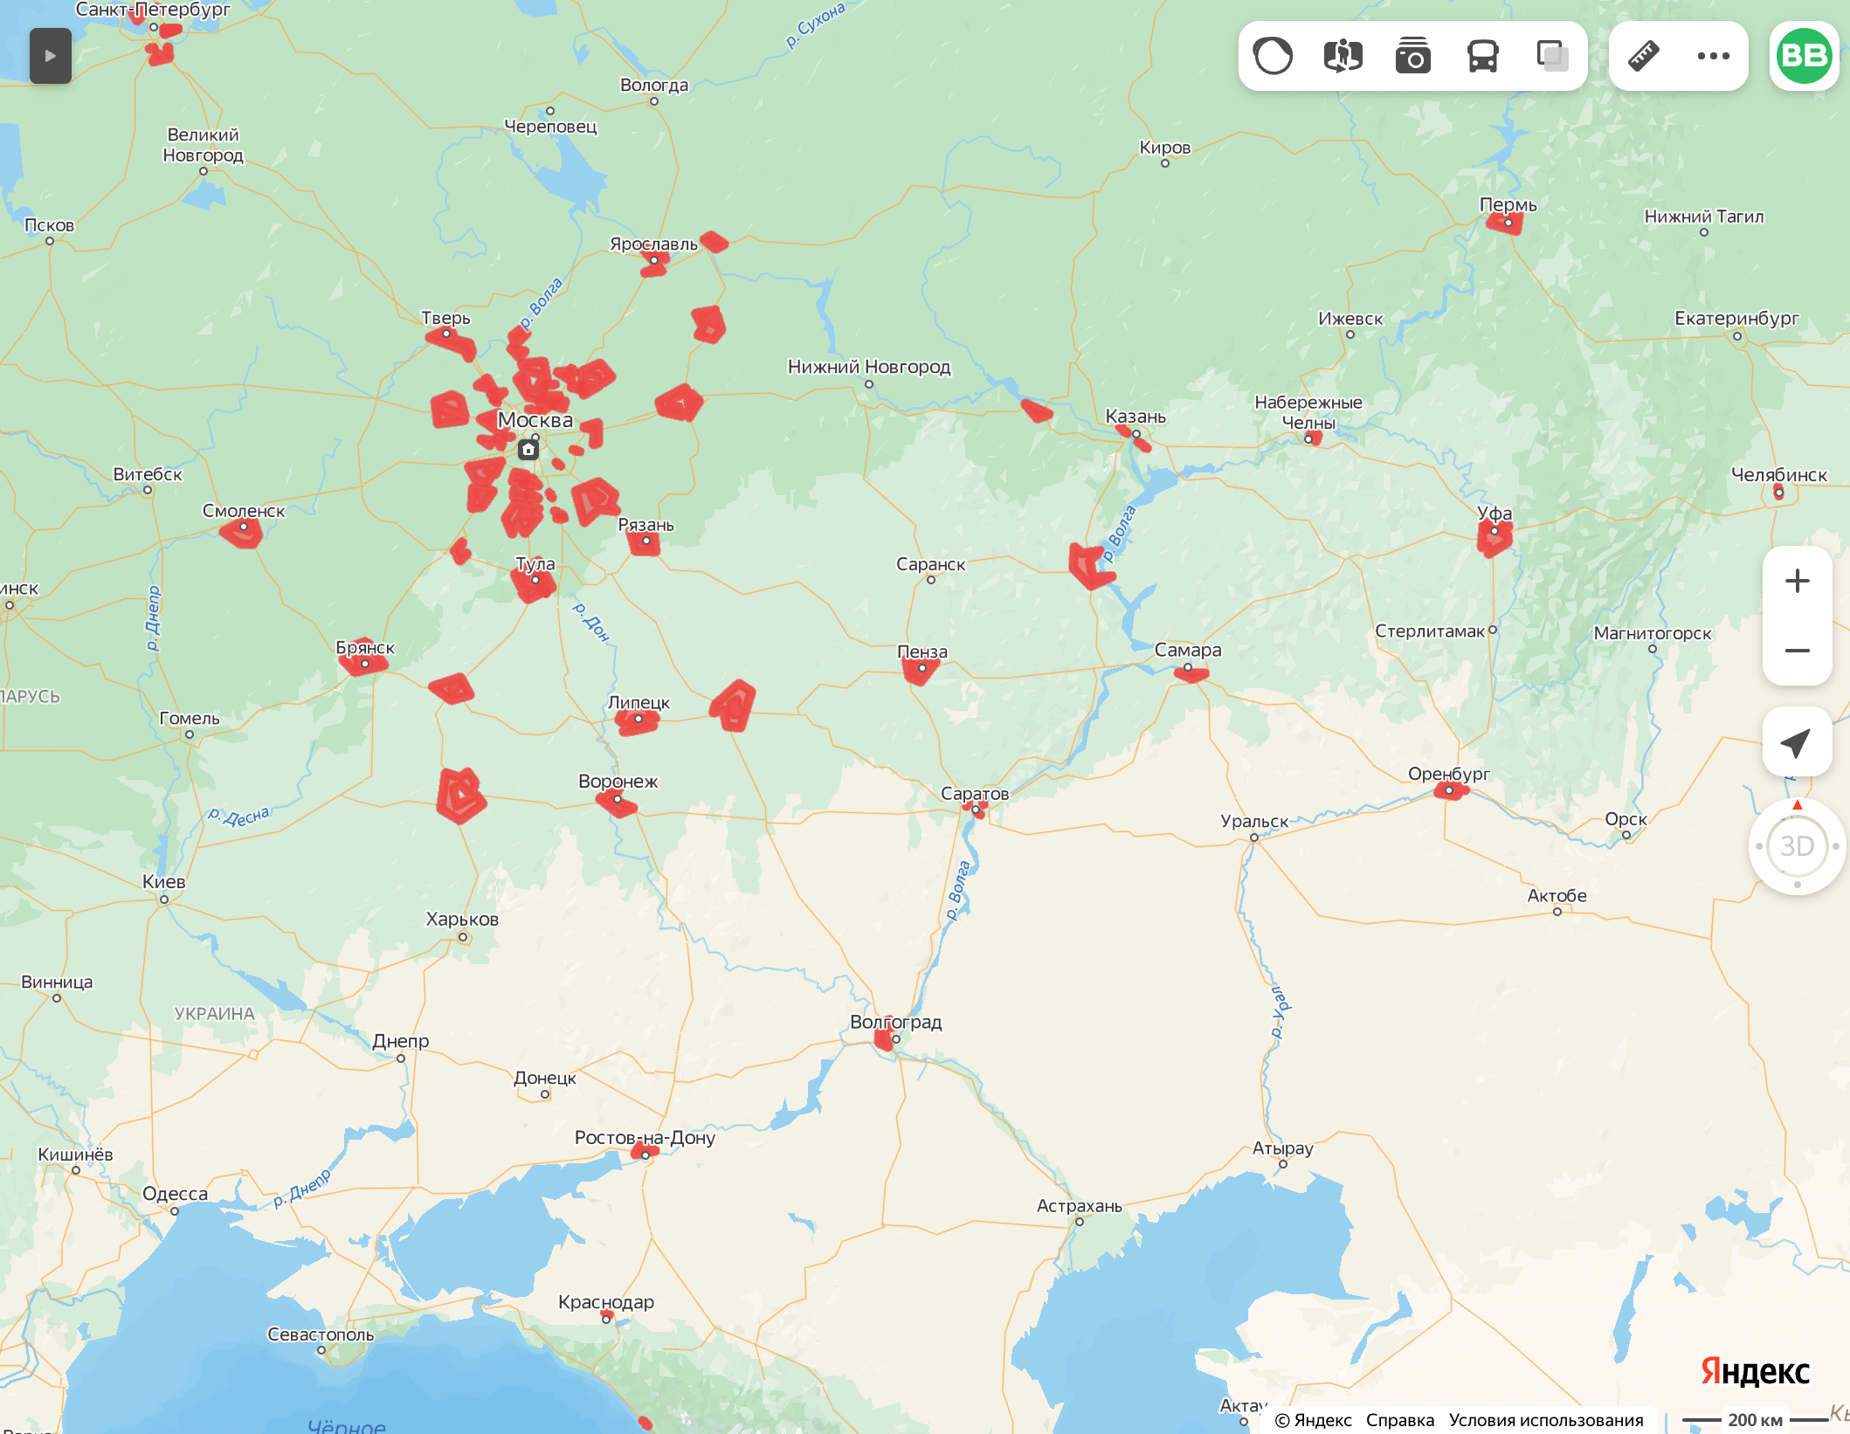The image size is (1850, 1434).
Task: Open the BB user profile avatar
Action: (x=1804, y=56)
